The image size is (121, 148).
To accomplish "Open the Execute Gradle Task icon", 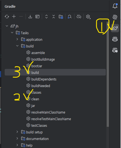I will click(x=37, y=17).
